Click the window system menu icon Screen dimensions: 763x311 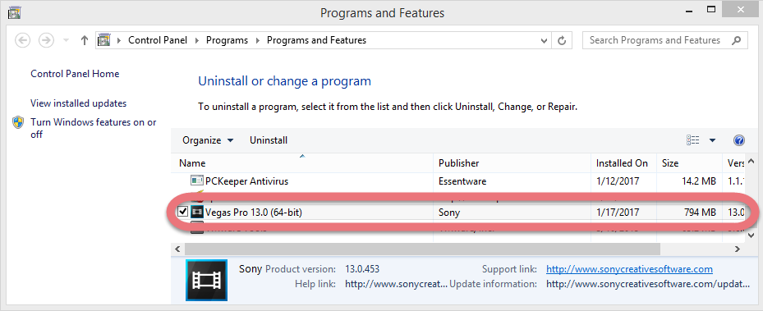point(14,12)
